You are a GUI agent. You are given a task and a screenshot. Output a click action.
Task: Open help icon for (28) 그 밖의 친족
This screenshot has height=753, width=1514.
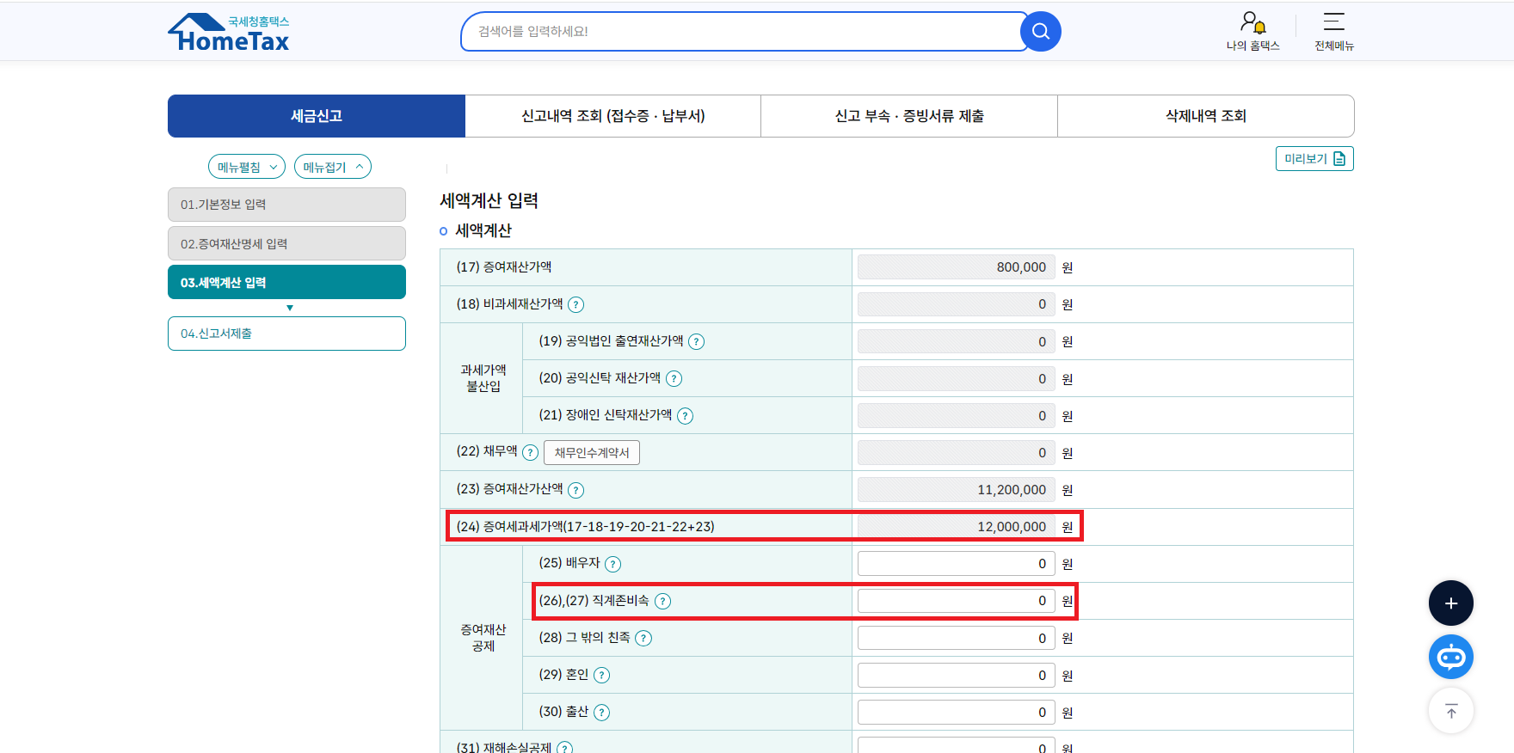[643, 639]
